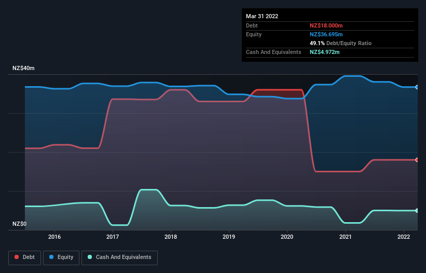Click the 2022 x-axis label
Viewport: 426px width, 273px height.
click(x=404, y=237)
